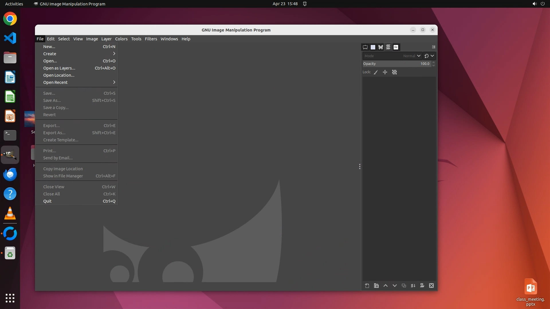Switch to the Brushes butterfly tab

click(380, 47)
